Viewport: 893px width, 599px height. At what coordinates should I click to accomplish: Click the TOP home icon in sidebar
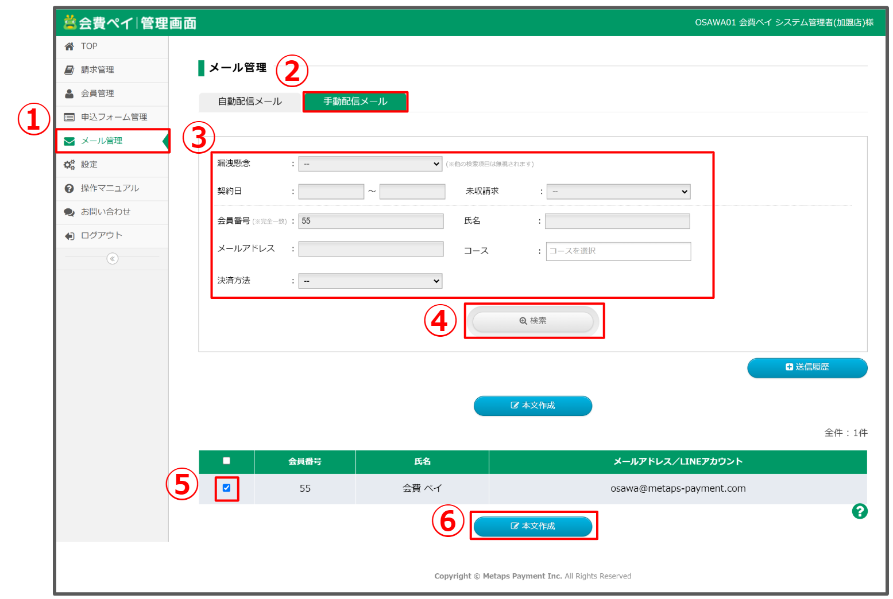[69, 46]
